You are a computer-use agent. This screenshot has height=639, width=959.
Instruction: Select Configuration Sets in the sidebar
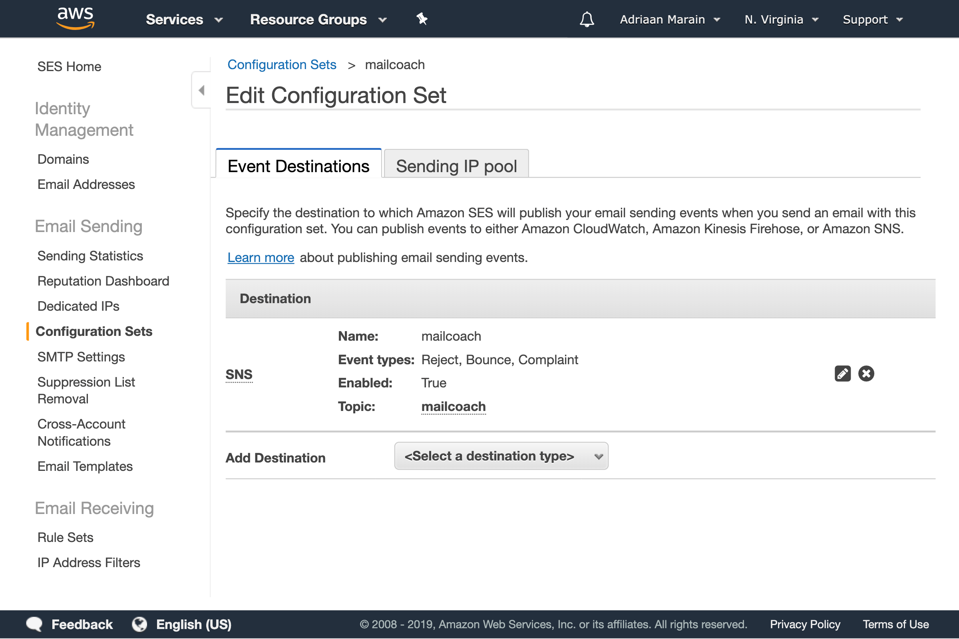tap(94, 331)
